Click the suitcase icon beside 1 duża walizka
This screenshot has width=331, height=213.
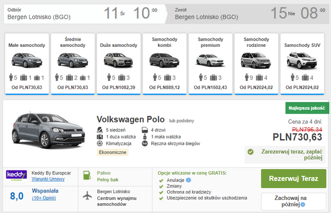click(100, 137)
